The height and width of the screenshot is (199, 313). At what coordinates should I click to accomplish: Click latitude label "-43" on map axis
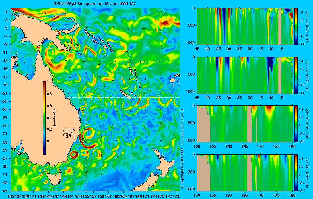coord(5,183)
